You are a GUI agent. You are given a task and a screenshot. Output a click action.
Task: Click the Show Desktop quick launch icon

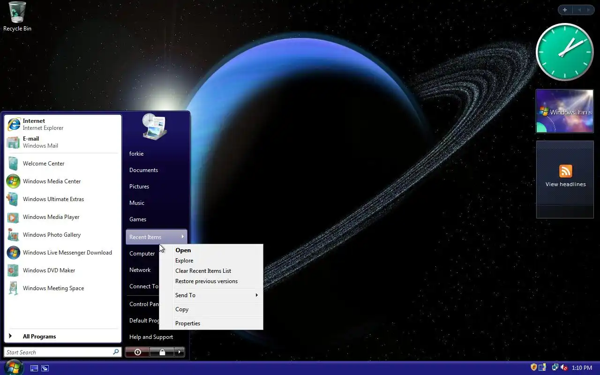(34, 368)
